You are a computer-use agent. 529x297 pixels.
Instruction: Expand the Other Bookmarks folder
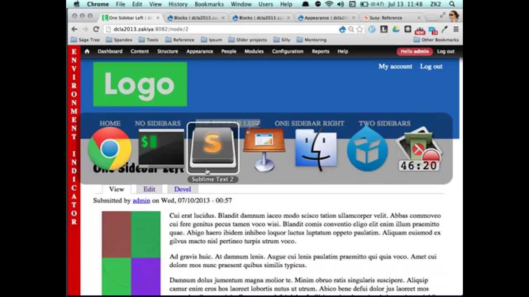point(436,40)
